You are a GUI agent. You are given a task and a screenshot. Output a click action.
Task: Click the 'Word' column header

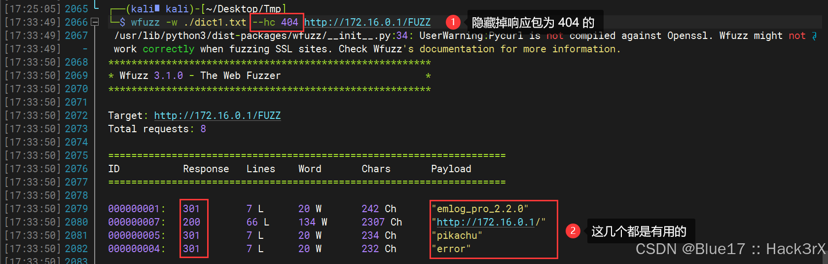click(310, 169)
